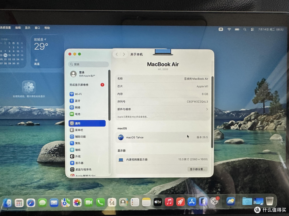Open Control Center in menu bar

tap(252, 29)
